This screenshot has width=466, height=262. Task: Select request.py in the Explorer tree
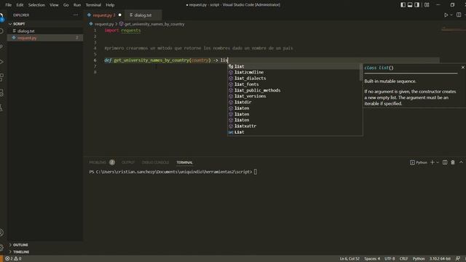pos(44,38)
